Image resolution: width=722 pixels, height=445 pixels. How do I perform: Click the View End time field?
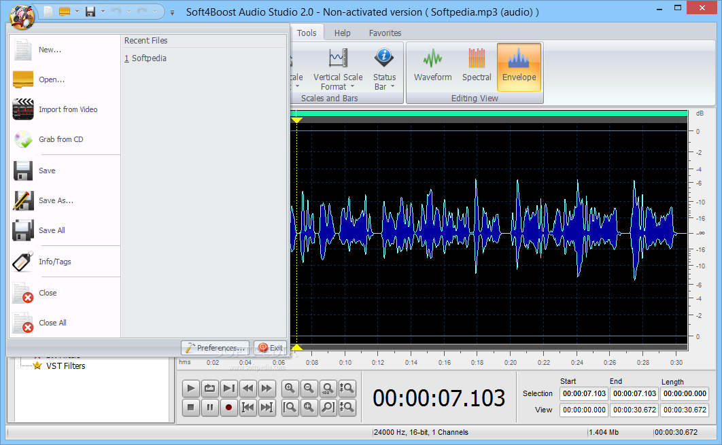pyautogui.click(x=634, y=410)
